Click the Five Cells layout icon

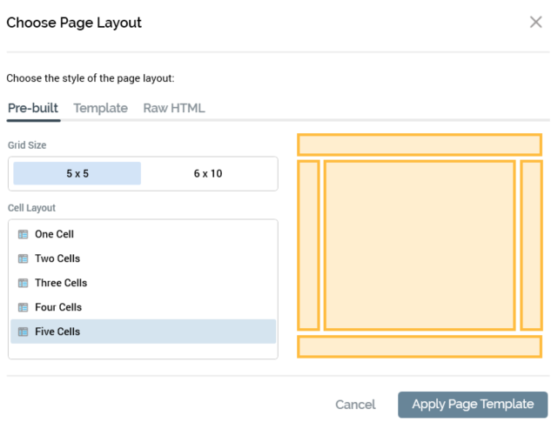tap(24, 332)
